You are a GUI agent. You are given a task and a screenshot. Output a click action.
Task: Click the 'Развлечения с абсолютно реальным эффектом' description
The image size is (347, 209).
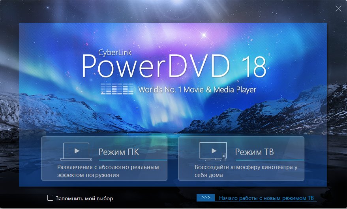point(108,171)
